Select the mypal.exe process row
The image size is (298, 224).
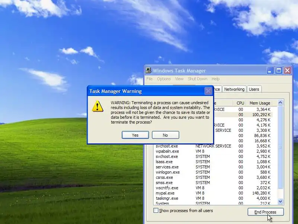(x=213, y=193)
